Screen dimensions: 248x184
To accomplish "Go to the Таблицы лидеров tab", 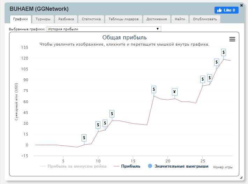I will [x=123, y=19].
